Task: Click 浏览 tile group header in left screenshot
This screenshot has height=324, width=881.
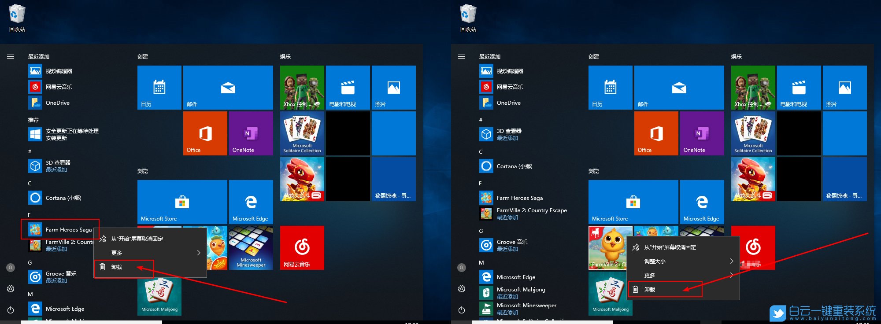Action: tap(143, 171)
